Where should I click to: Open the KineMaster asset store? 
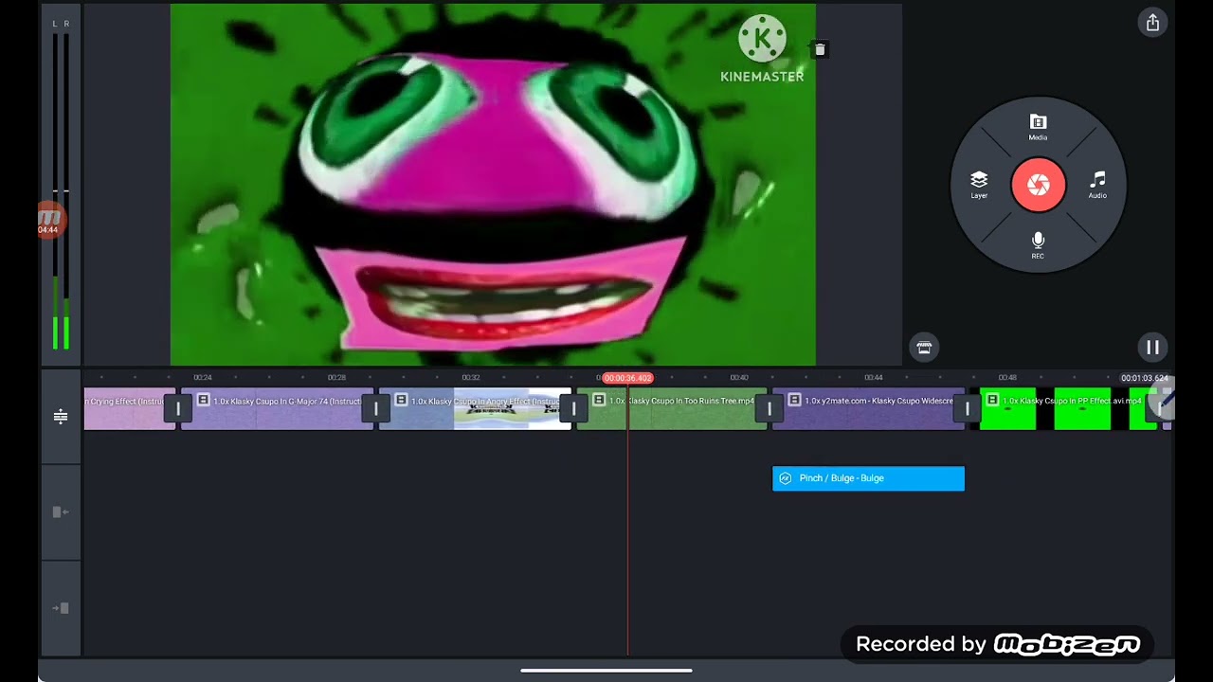[924, 348]
